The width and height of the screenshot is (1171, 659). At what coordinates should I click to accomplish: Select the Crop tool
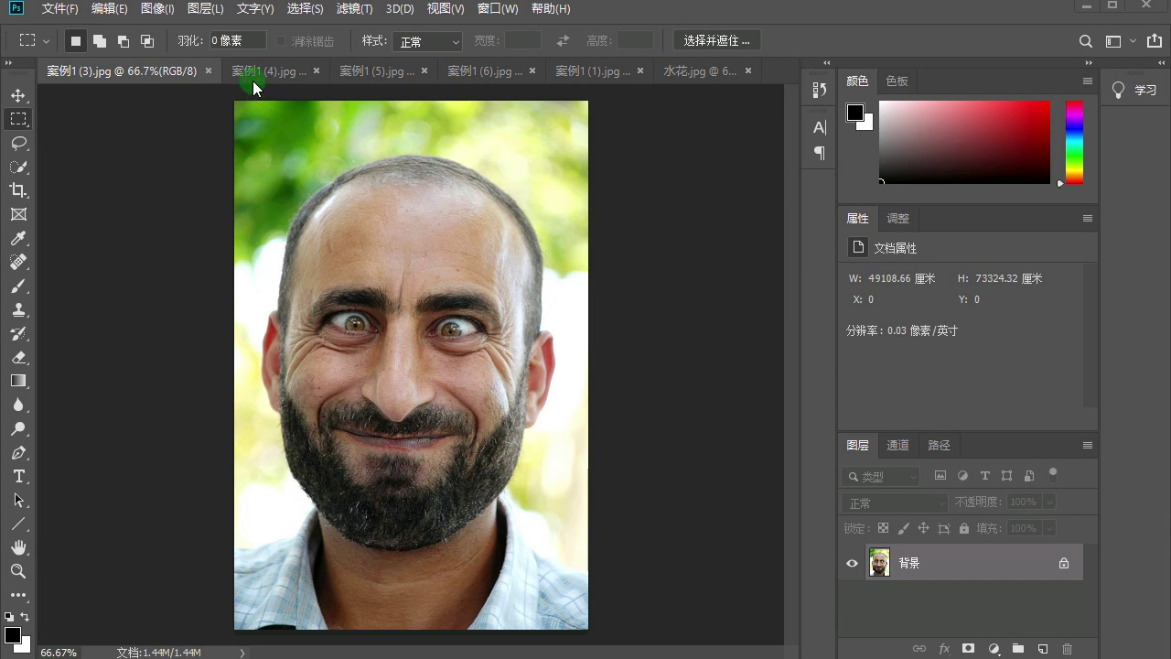pos(18,190)
